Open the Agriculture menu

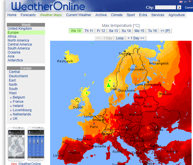(177, 15)
